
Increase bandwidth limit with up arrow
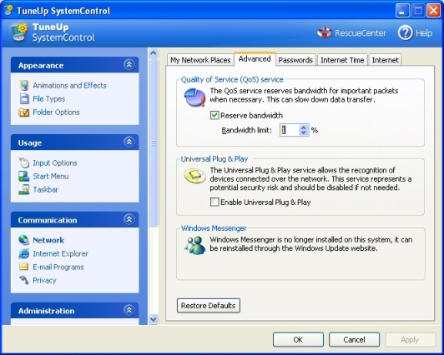pos(304,127)
